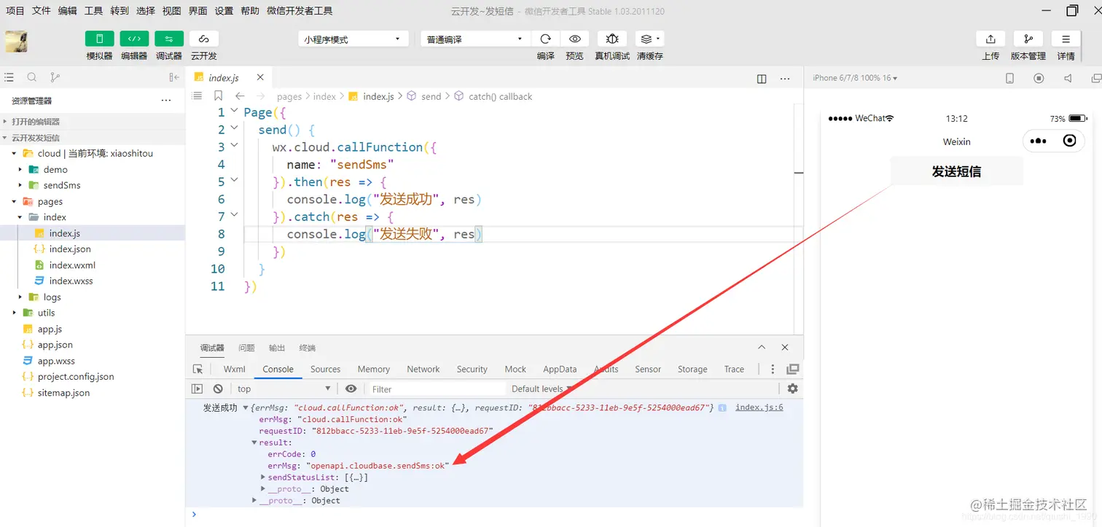Switch to the 输出 panel tab
The height and width of the screenshot is (527, 1102).
pyautogui.click(x=277, y=348)
